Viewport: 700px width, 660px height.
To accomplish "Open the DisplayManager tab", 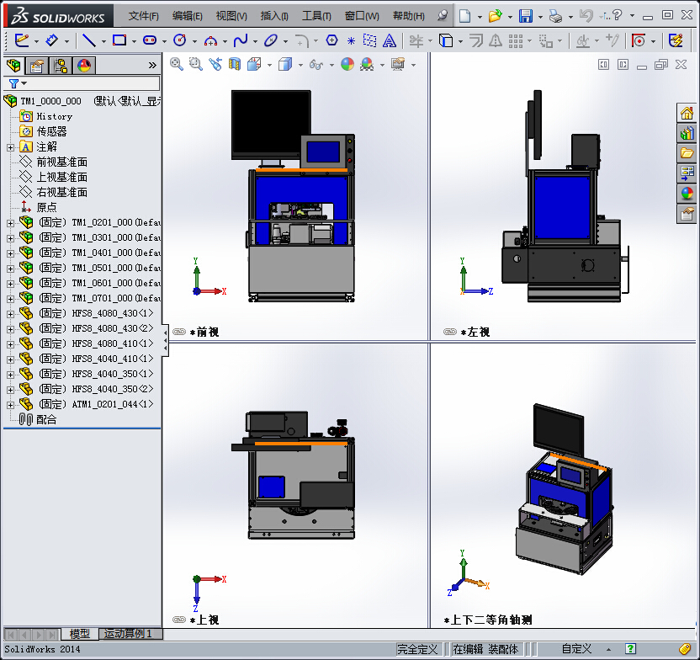I will 84,66.
